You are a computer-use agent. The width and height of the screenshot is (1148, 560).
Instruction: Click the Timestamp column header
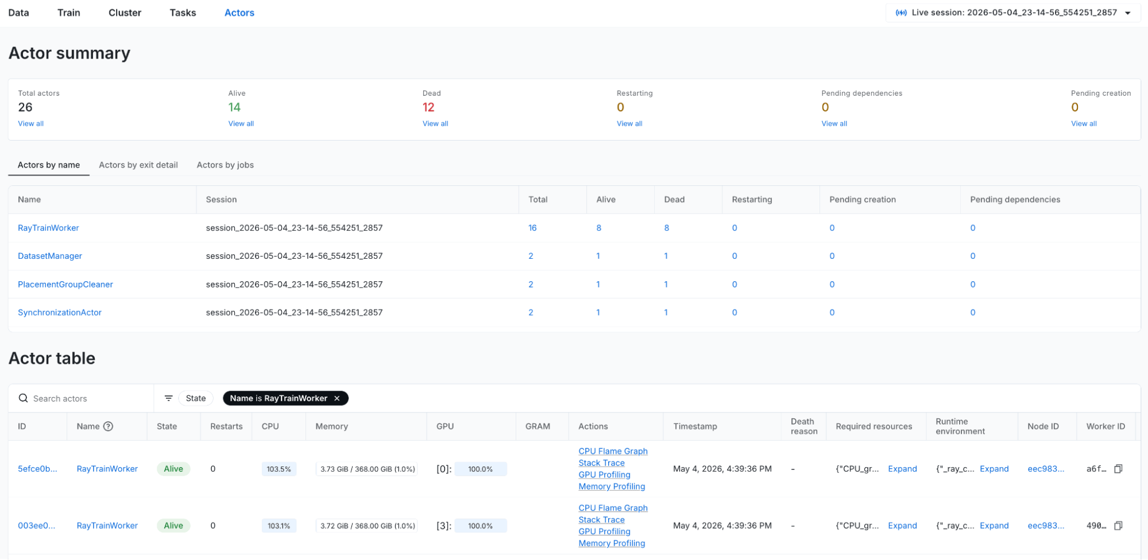(x=695, y=426)
